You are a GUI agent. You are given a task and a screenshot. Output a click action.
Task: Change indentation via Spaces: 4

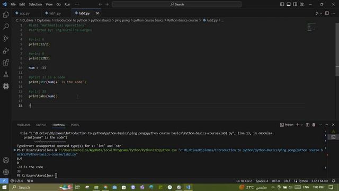click(262, 181)
